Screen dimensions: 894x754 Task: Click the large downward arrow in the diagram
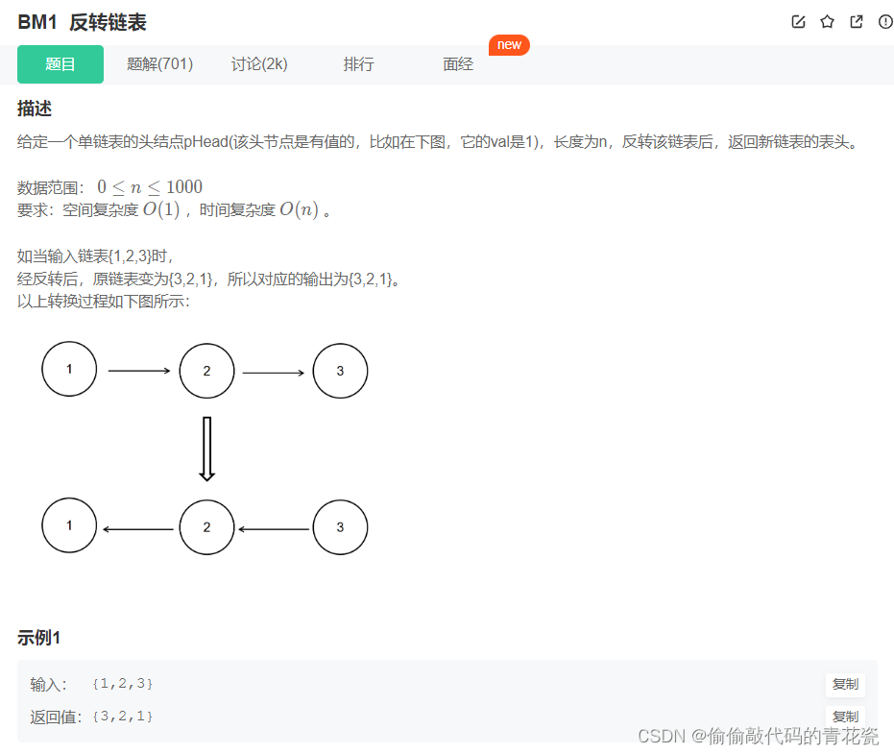coord(206,447)
